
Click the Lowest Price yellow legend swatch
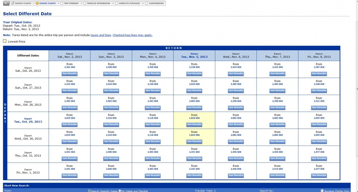(x=5, y=41)
